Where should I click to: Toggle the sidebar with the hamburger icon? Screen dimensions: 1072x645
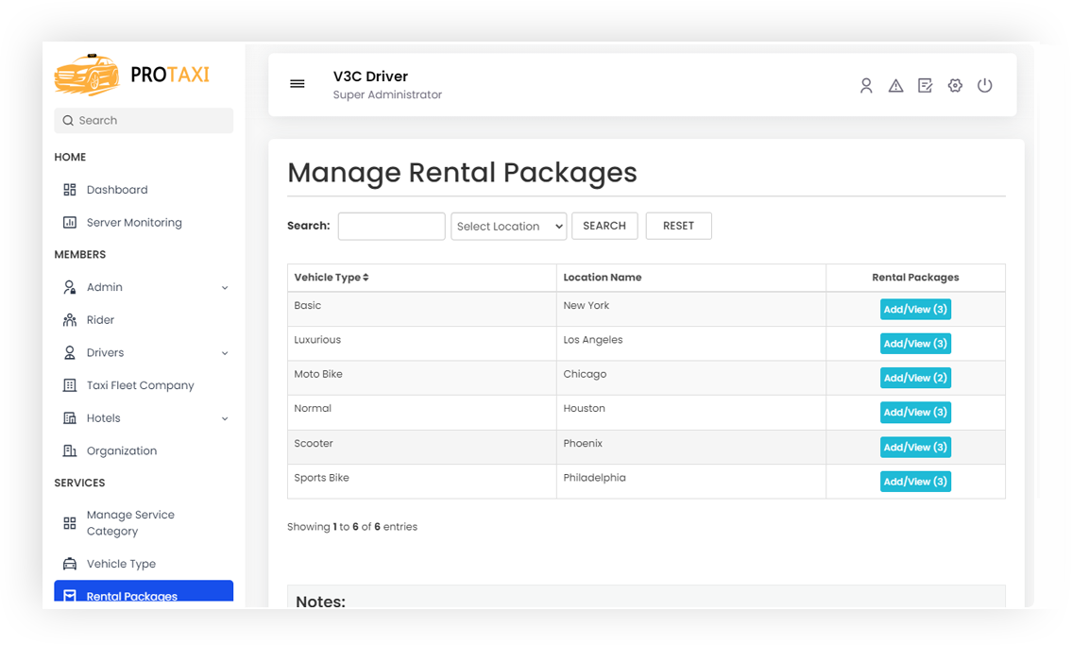point(298,84)
